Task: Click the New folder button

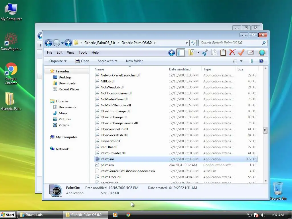Action: point(134,61)
